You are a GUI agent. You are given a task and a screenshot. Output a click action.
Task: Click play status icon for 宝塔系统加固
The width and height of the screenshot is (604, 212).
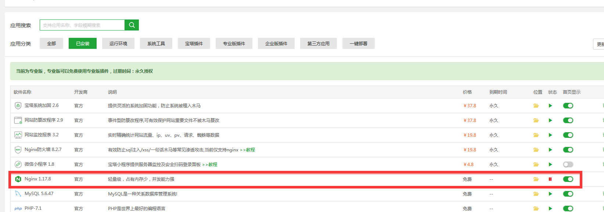click(x=550, y=106)
